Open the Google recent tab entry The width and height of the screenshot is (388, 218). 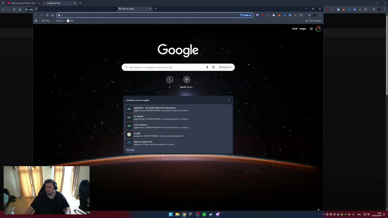tap(178, 134)
